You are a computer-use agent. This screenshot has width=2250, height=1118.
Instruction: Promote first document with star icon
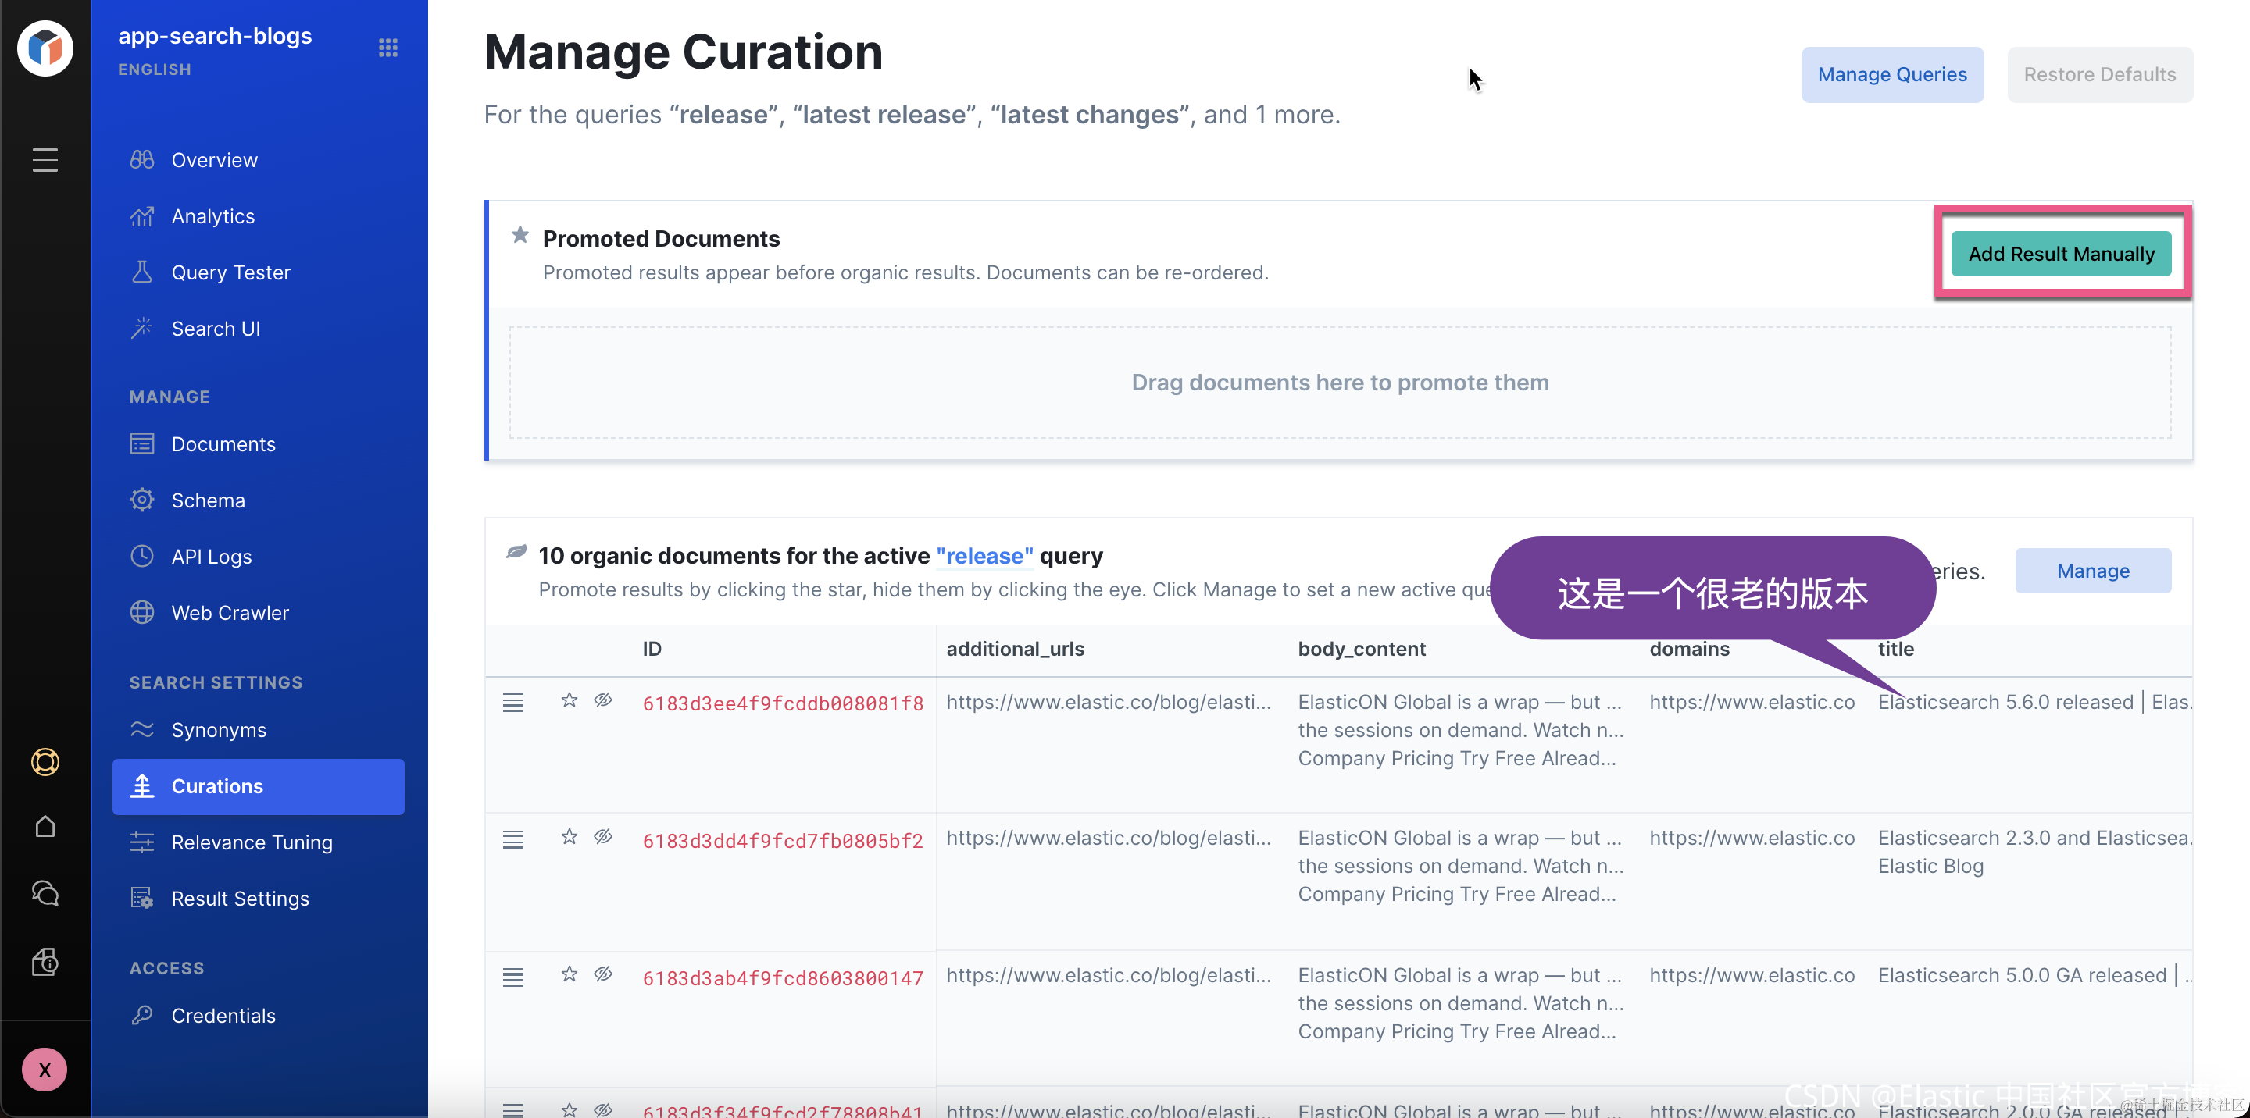tap(570, 700)
